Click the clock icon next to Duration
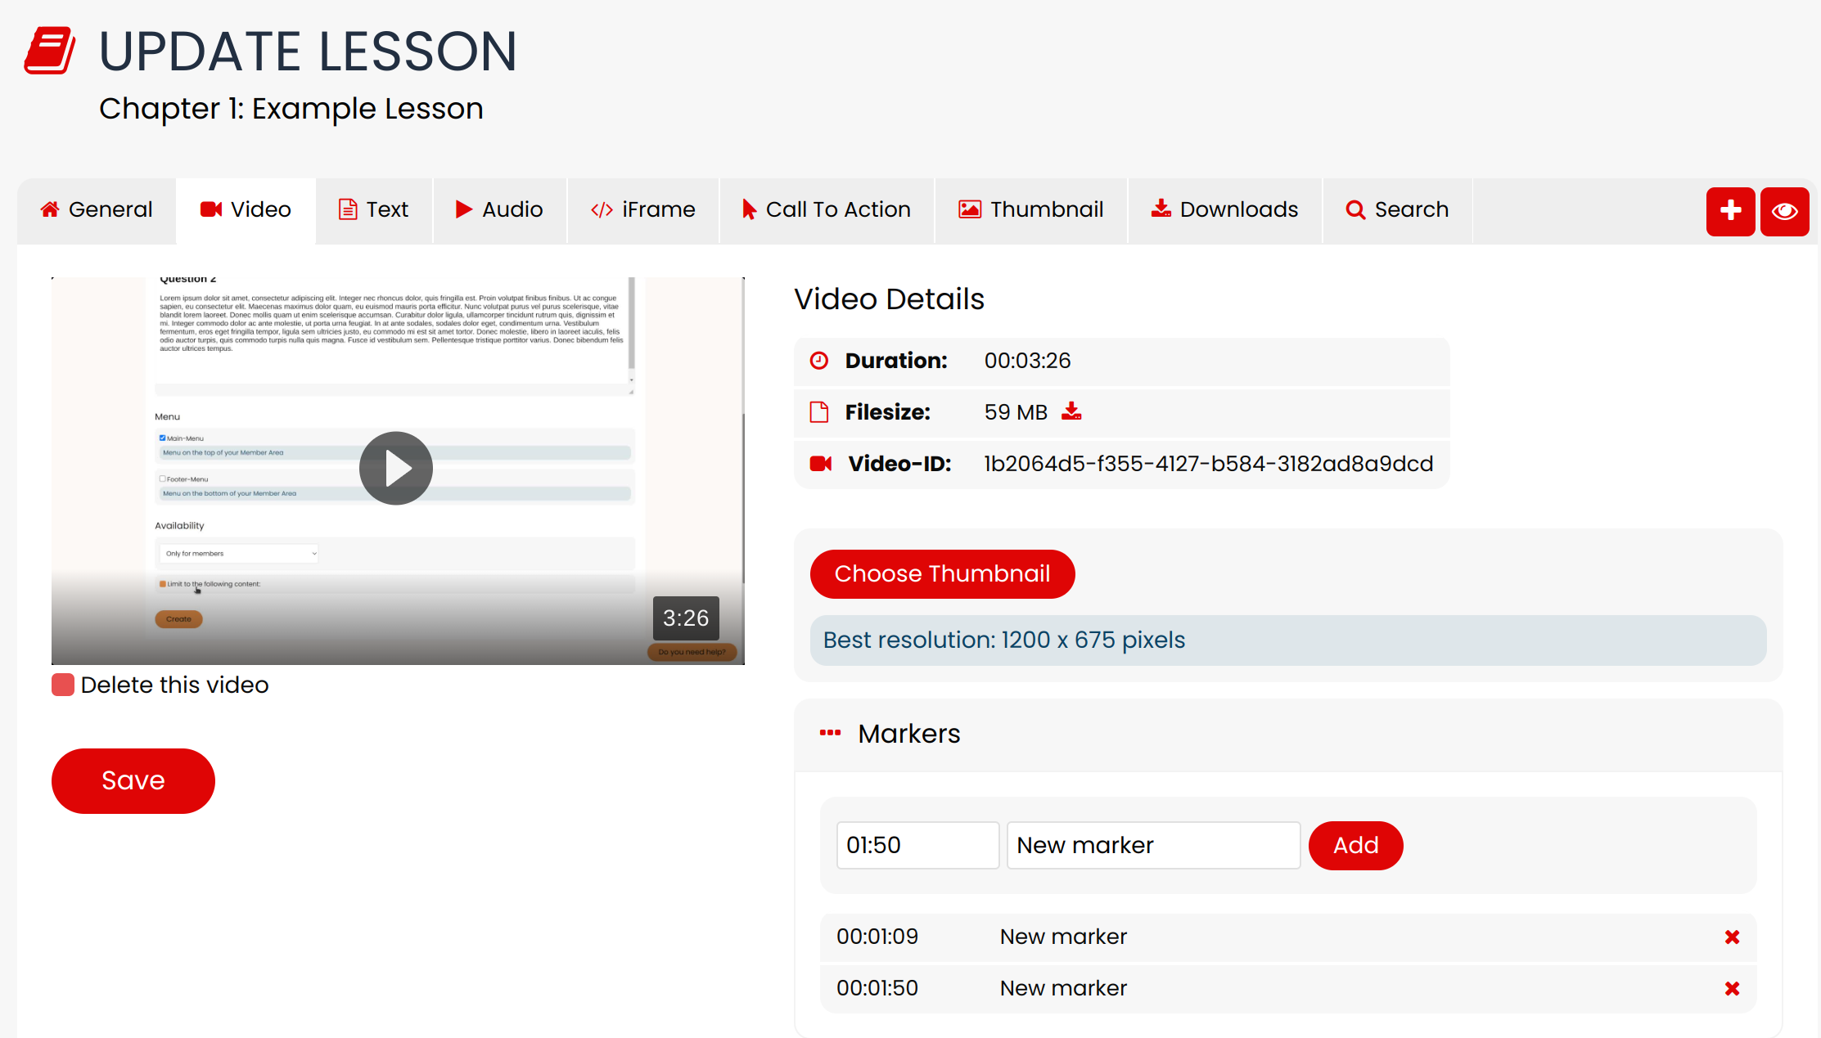 [819, 361]
